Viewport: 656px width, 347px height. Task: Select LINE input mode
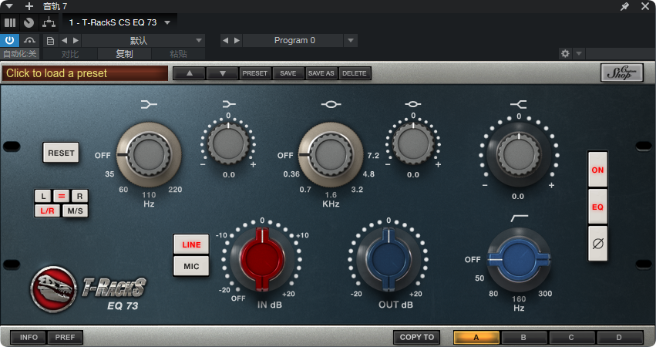click(x=191, y=244)
